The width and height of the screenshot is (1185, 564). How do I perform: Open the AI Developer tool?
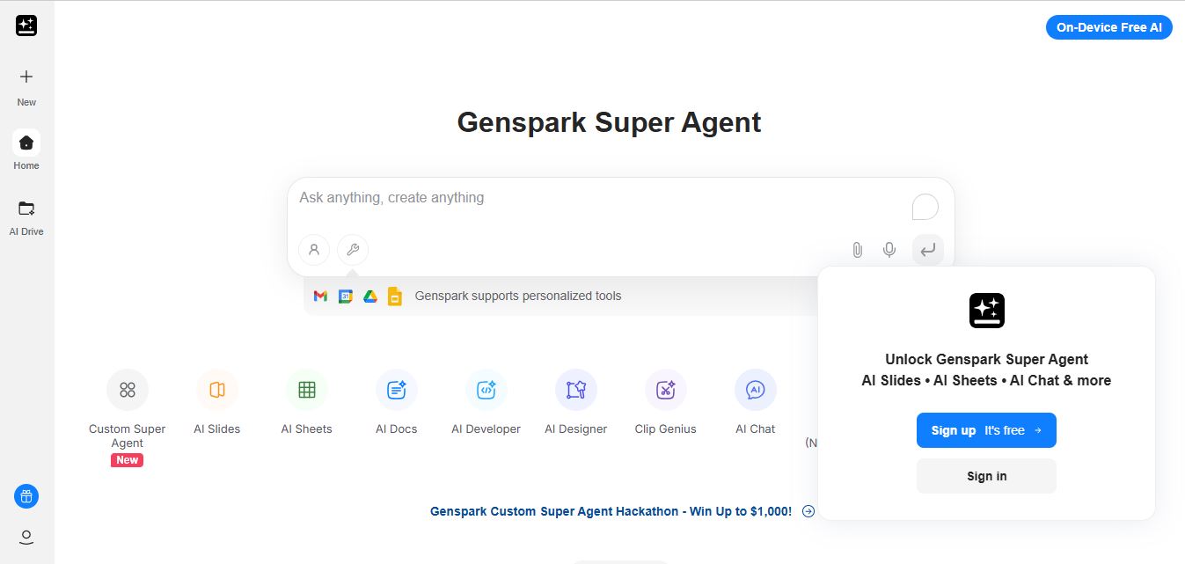click(486, 389)
